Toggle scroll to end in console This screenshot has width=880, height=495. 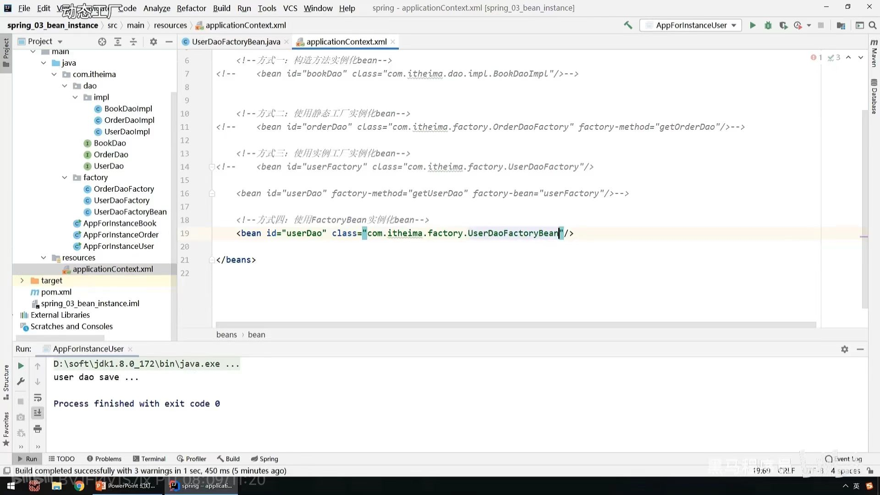[x=38, y=413]
